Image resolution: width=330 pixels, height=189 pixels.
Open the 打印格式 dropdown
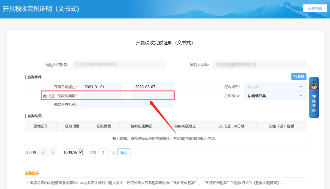(275, 96)
